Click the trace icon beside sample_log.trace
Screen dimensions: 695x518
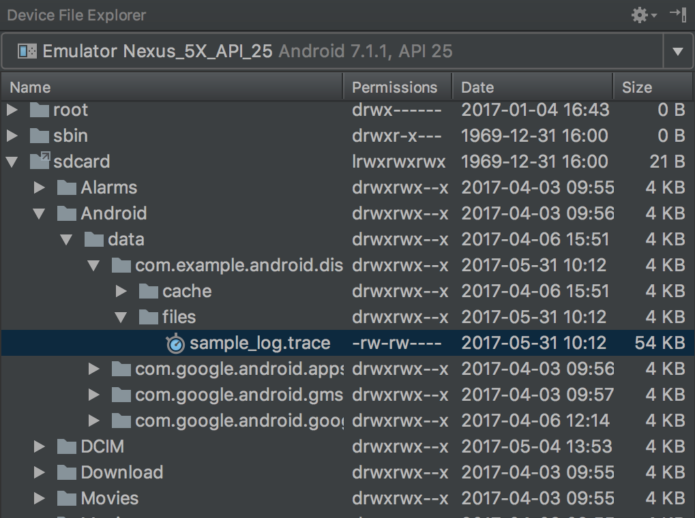tap(175, 343)
